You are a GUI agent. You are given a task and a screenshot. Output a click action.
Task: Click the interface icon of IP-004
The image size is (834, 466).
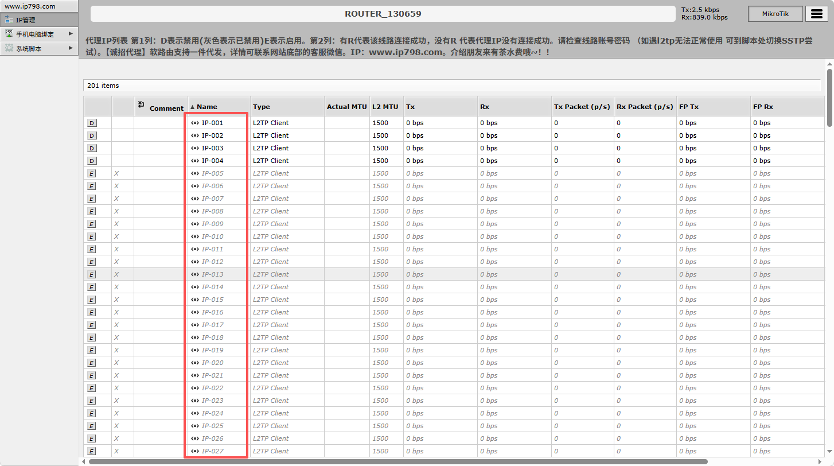click(x=195, y=161)
